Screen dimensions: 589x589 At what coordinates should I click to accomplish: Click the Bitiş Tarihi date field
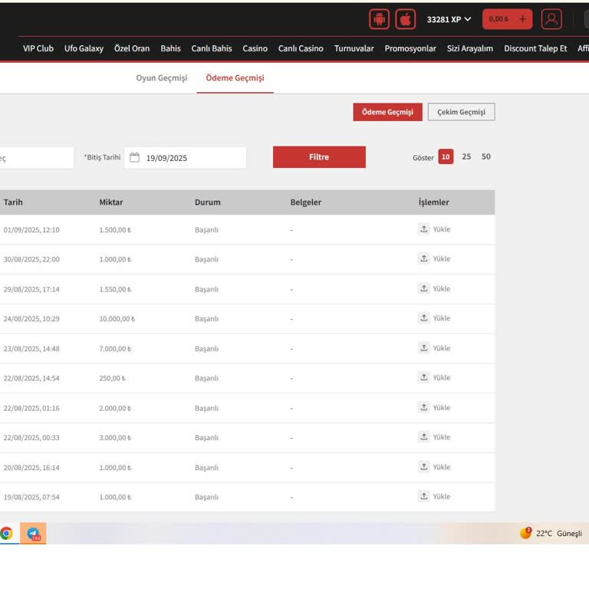(x=192, y=158)
